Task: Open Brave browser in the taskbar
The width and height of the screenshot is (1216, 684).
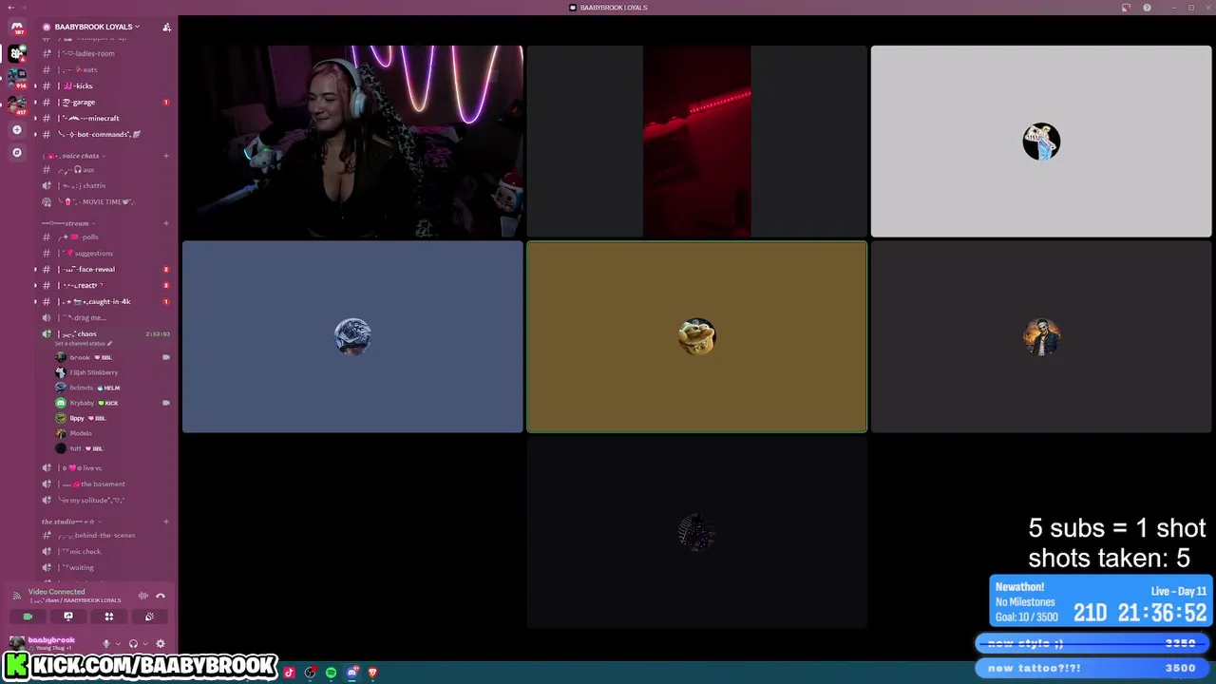Action: tap(372, 673)
